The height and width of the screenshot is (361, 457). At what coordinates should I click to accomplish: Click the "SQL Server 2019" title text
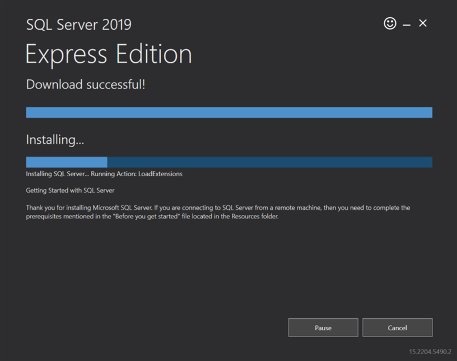79,25
